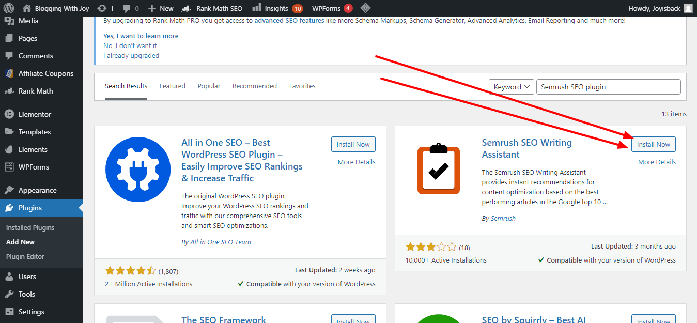Click the Elements leaf icon in sidebar
Screen dimensions: 697x323
[x=9, y=149]
